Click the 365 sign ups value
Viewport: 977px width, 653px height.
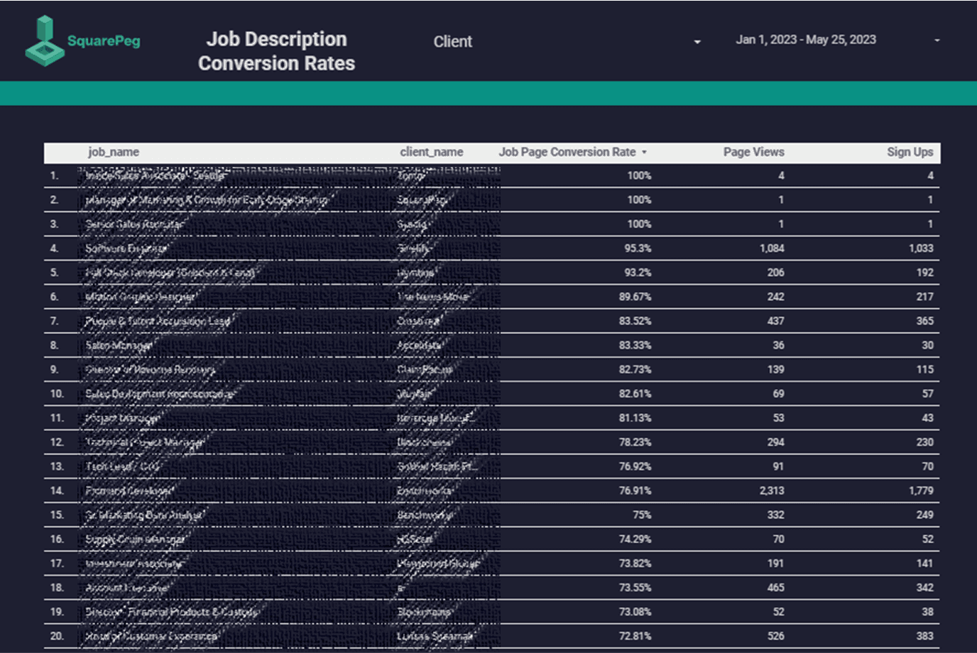point(924,321)
